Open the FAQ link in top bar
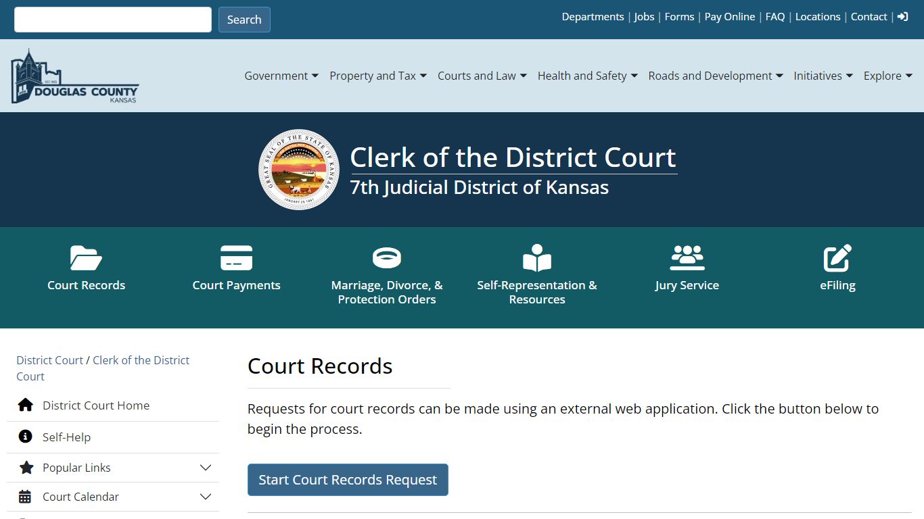The height and width of the screenshot is (519, 924). click(775, 17)
